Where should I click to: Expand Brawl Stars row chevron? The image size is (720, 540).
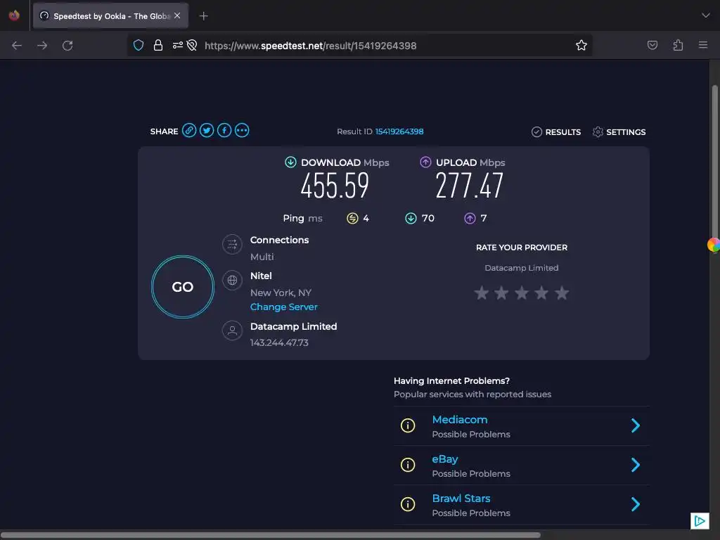(636, 505)
